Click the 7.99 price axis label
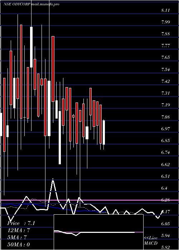Image resolution: width=179 pixels, height=250 pixels. pyautogui.click(x=165, y=22)
